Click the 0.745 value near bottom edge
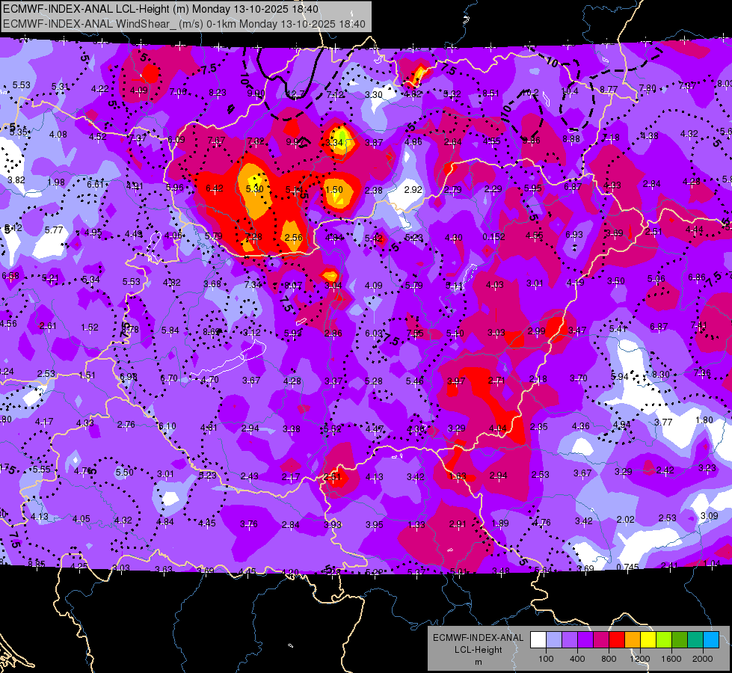This screenshot has width=732, height=673. pos(627,567)
